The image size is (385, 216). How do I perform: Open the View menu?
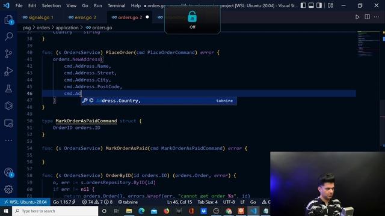(71, 5)
